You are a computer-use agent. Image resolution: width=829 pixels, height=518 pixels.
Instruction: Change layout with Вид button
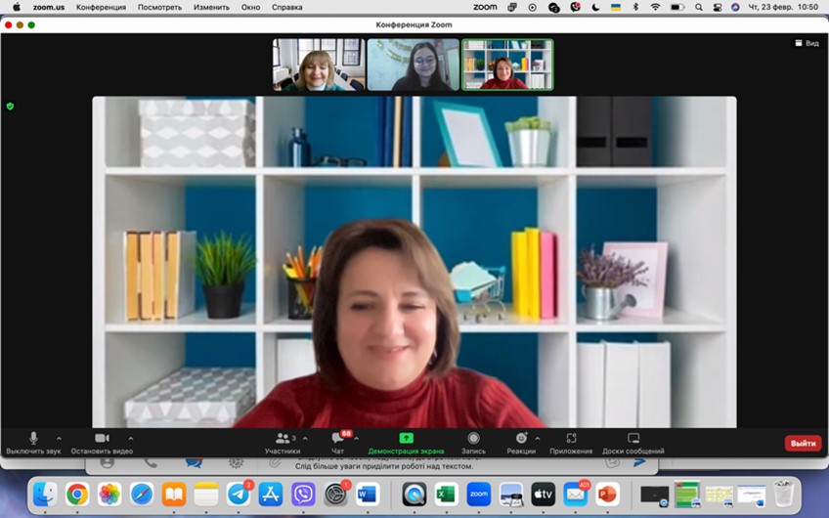tap(807, 43)
